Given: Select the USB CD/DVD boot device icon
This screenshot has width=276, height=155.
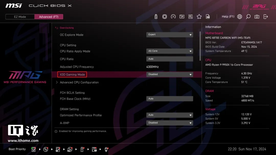Looking at the screenshot, I should [x=70, y=149].
